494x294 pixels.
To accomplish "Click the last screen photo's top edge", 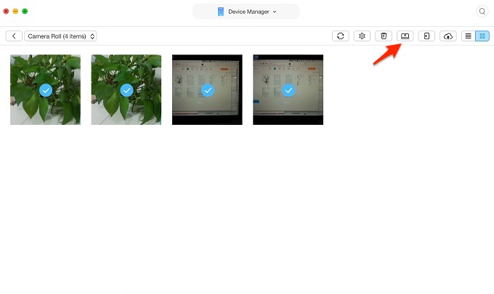I will pos(288,57).
